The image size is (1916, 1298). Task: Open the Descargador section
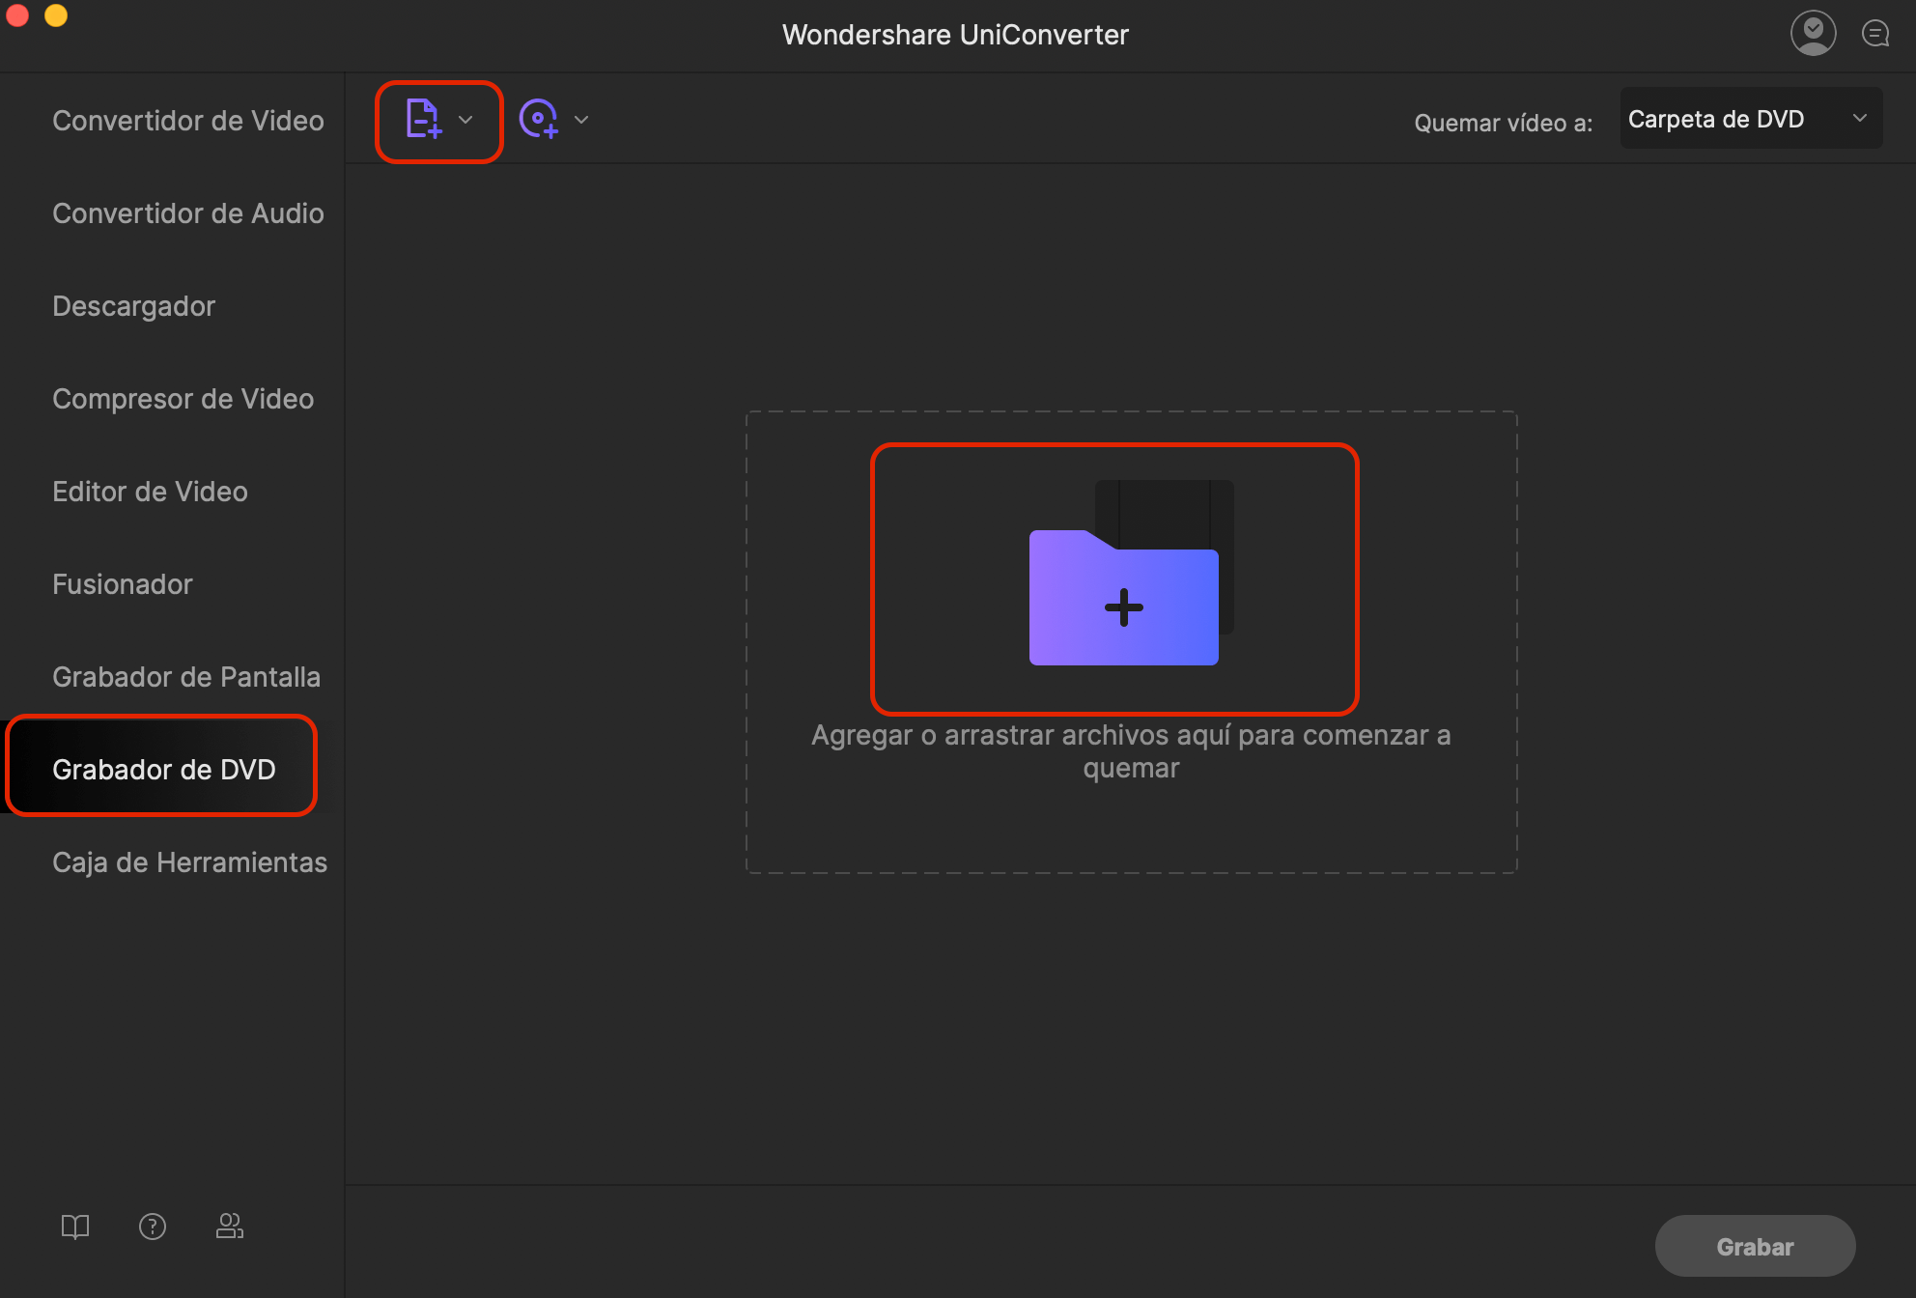(x=133, y=306)
